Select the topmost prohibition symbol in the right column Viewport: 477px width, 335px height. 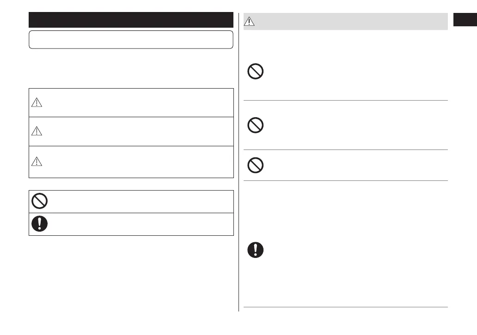click(256, 72)
